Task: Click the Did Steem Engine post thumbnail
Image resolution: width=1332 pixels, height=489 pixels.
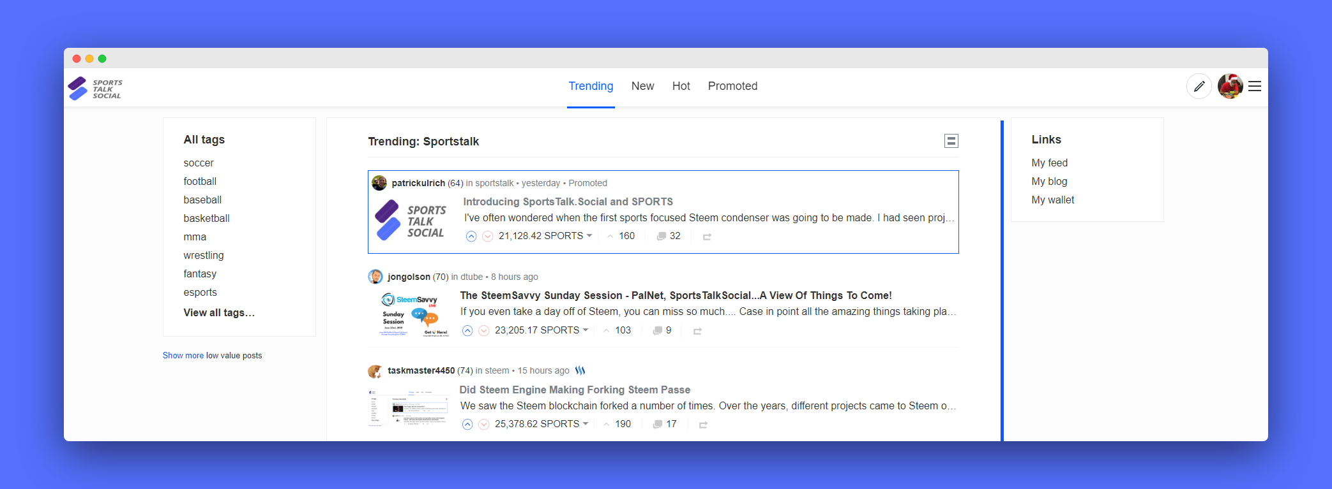Action: tap(409, 407)
